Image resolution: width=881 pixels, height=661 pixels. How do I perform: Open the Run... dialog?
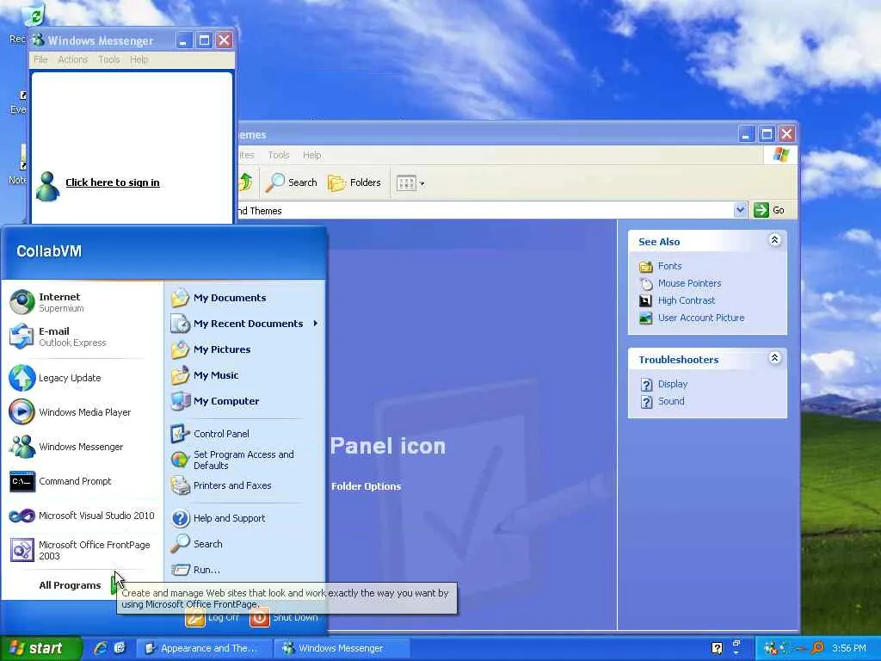point(245,570)
